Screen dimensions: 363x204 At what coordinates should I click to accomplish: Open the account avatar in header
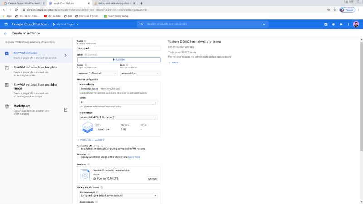click(356, 24)
